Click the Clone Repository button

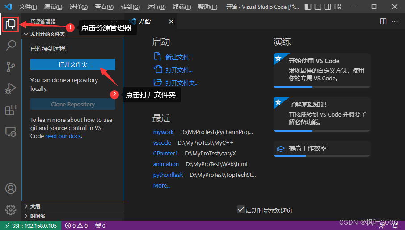(73, 105)
